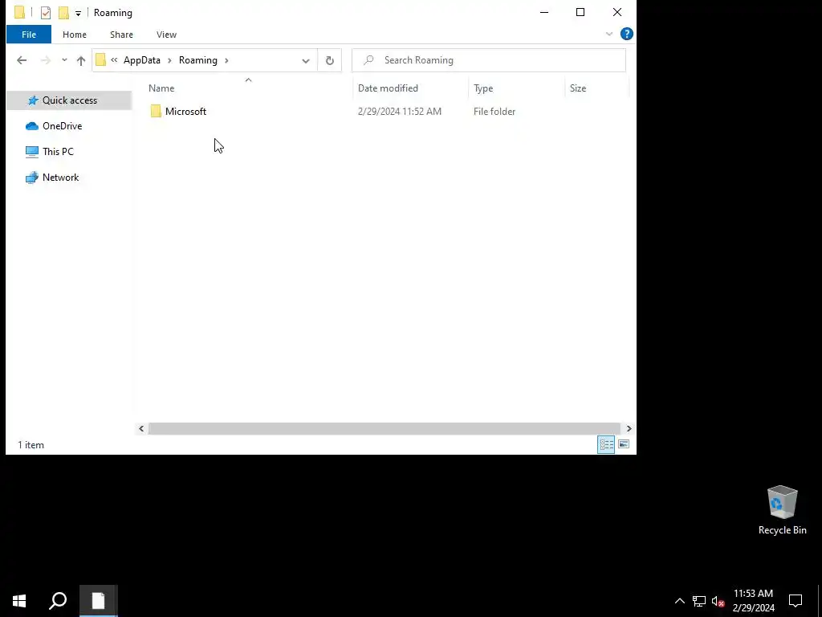Viewport: 822px width, 617px height.
Task: Click the double chevron before AppData
Action: (x=114, y=60)
